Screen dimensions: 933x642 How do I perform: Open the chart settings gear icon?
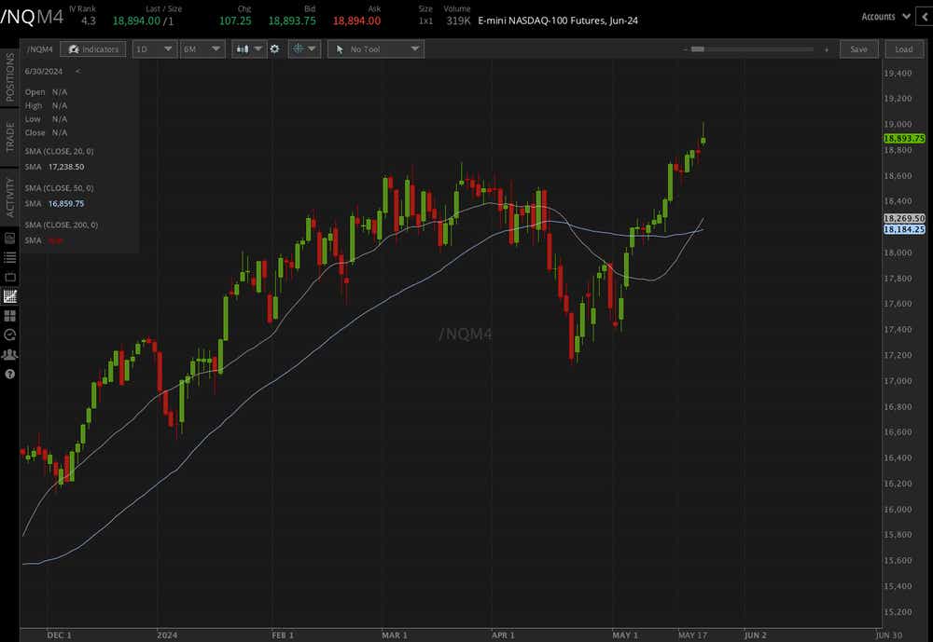pyautogui.click(x=274, y=48)
